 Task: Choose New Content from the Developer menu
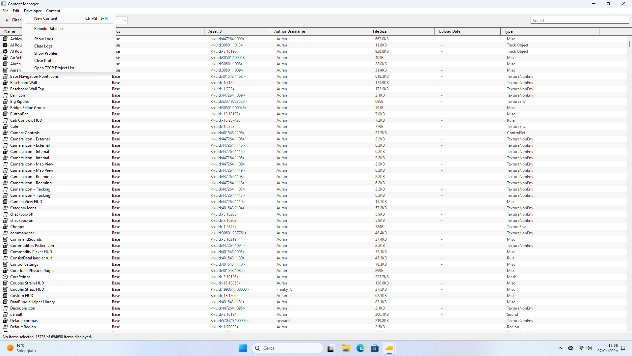click(x=69, y=18)
